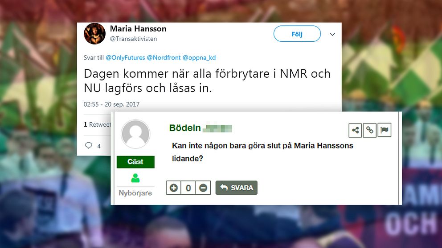Report the comment with the flag icon

click(384, 130)
